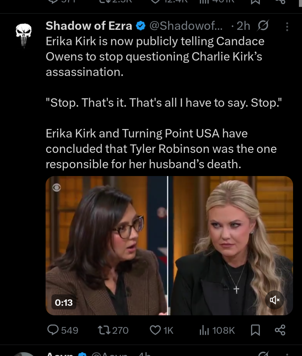This screenshot has width=302, height=356.
Task: Bookmark the Shadow of Ezra post
Action: [255, 330]
